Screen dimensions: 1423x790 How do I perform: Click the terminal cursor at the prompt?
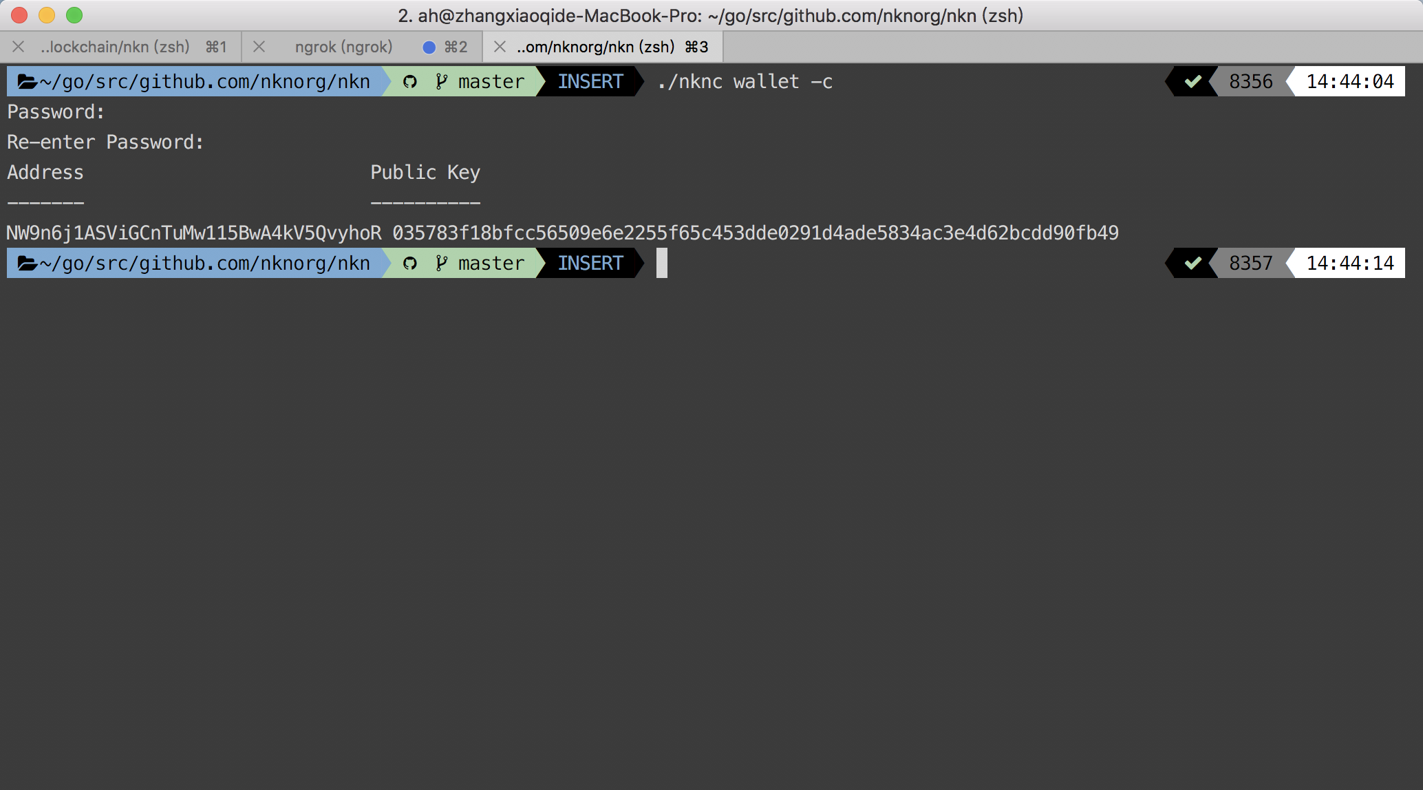pyautogui.click(x=662, y=264)
